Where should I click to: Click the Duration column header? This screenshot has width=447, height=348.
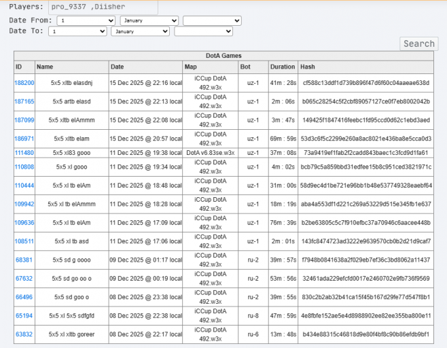283,67
